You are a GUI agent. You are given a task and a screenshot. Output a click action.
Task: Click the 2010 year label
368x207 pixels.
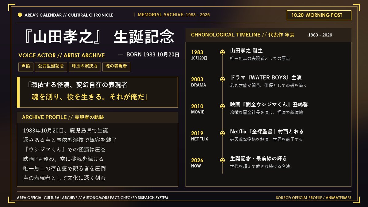[x=197, y=106]
